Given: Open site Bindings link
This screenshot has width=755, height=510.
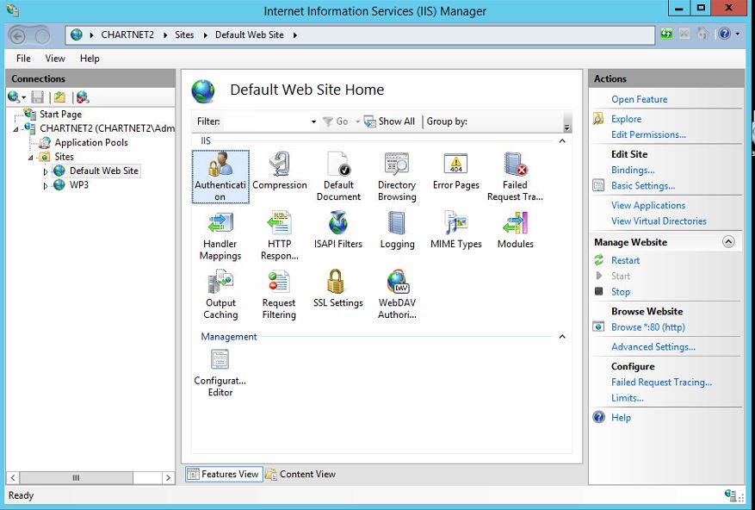Looking at the screenshot, I should click(633, 171).
